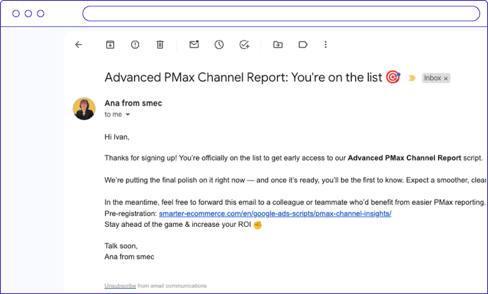Image resolution: width=488 pixels, height=294 pixels.
Task: Click the third browser window circle button
Action: tap(41, 13)
